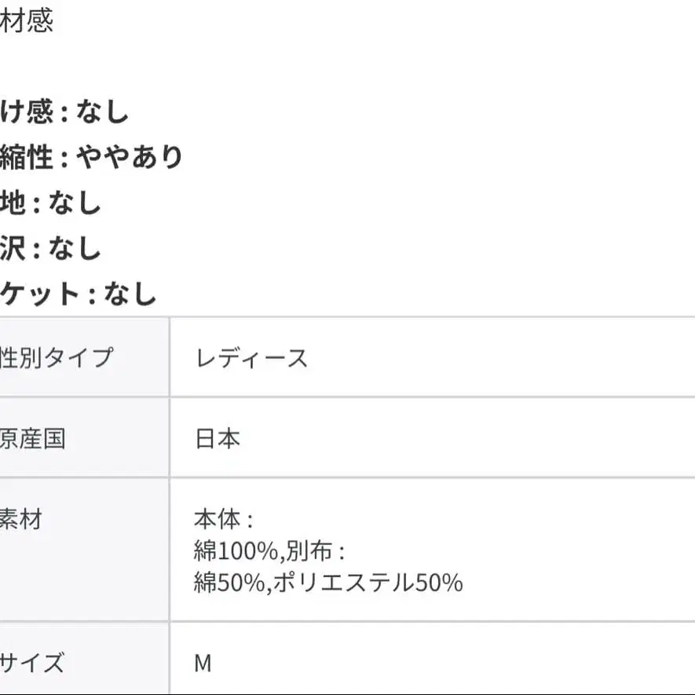Click the ケット label text

tap(40, 294)
